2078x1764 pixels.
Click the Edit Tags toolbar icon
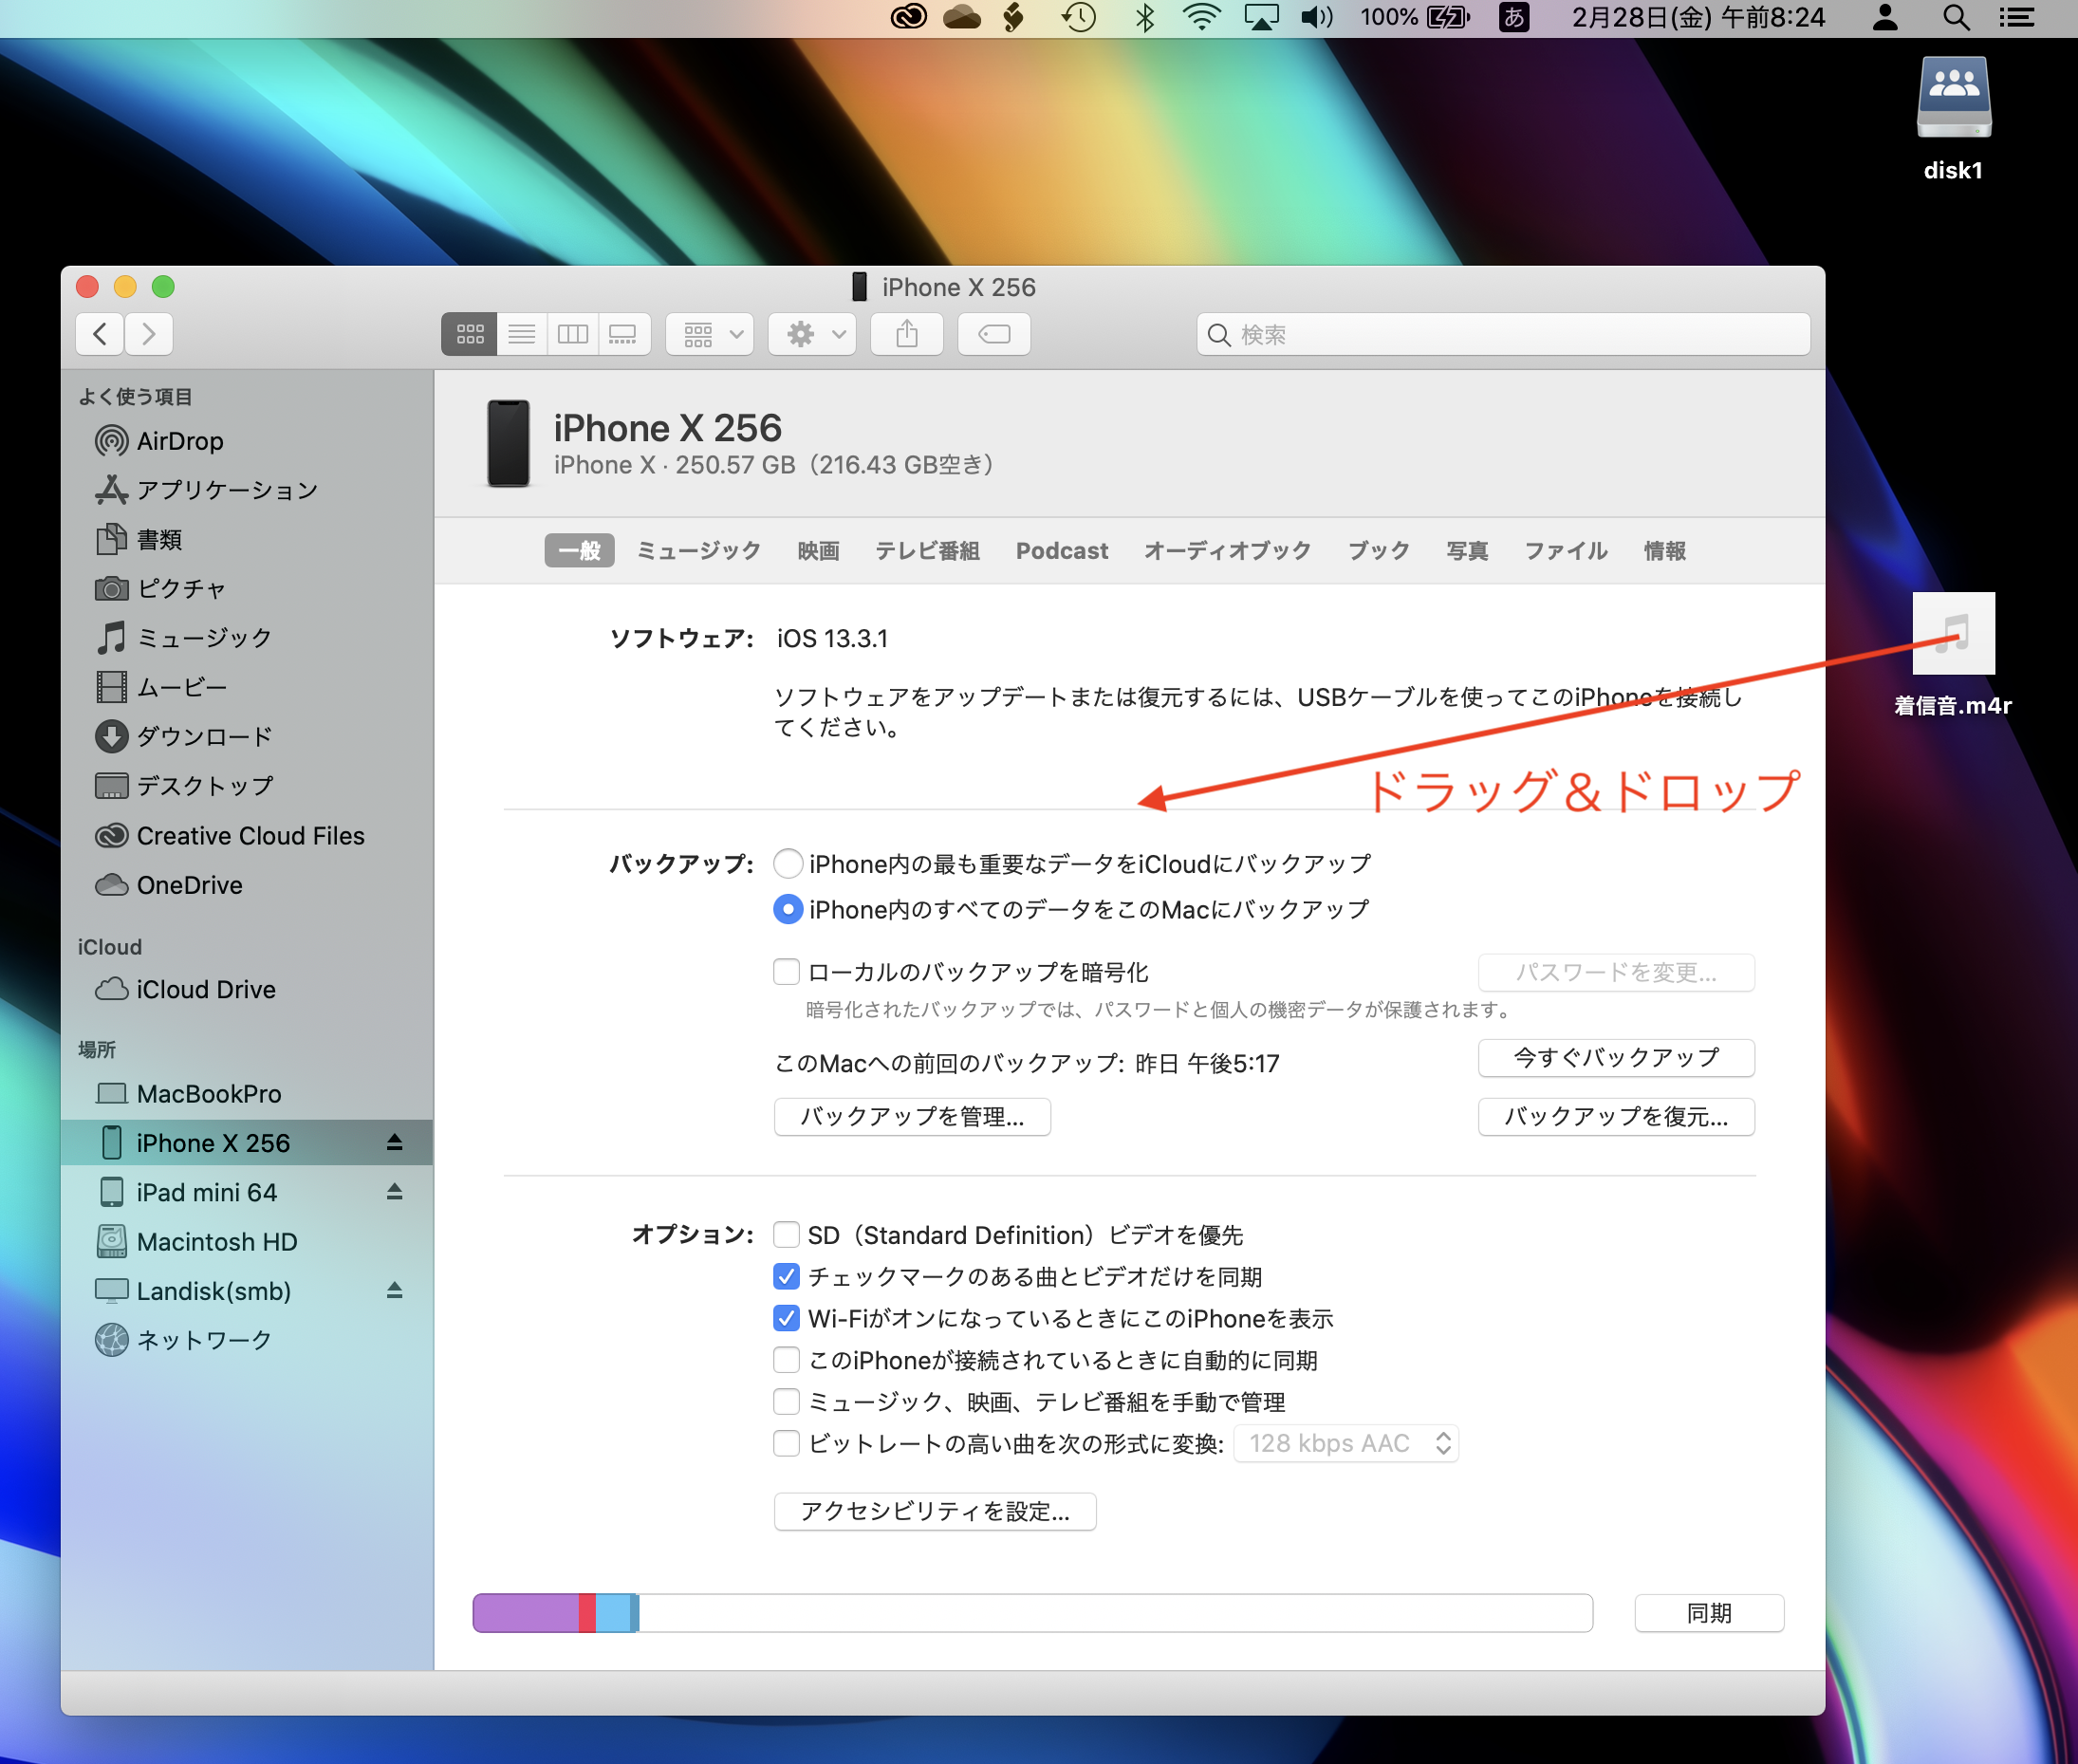(x=994, y=334)
